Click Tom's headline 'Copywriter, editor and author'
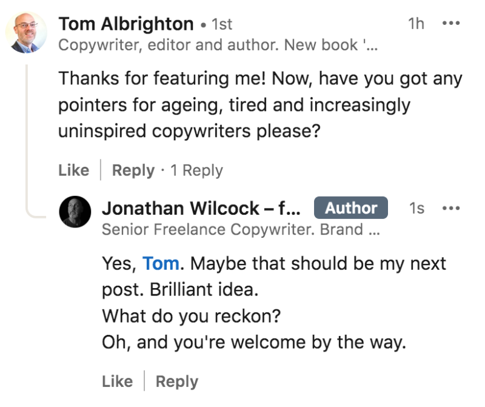 tap(169, 45)
